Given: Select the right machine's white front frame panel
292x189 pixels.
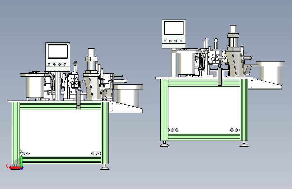Looking at the screenshot, I should click(x=204, y=110).
